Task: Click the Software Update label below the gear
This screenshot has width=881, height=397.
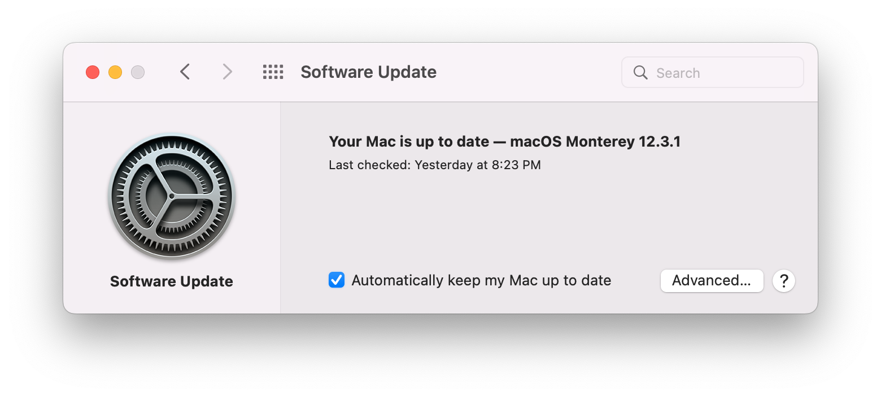Action: tap(171, 281)
